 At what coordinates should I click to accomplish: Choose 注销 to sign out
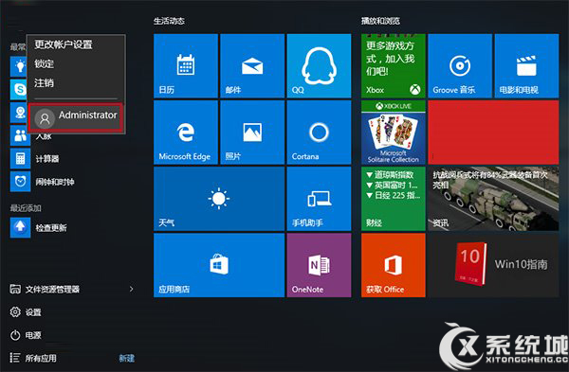(44, 83)
